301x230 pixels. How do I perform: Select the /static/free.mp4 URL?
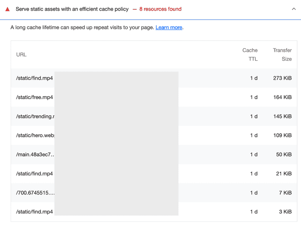(34, 98)
